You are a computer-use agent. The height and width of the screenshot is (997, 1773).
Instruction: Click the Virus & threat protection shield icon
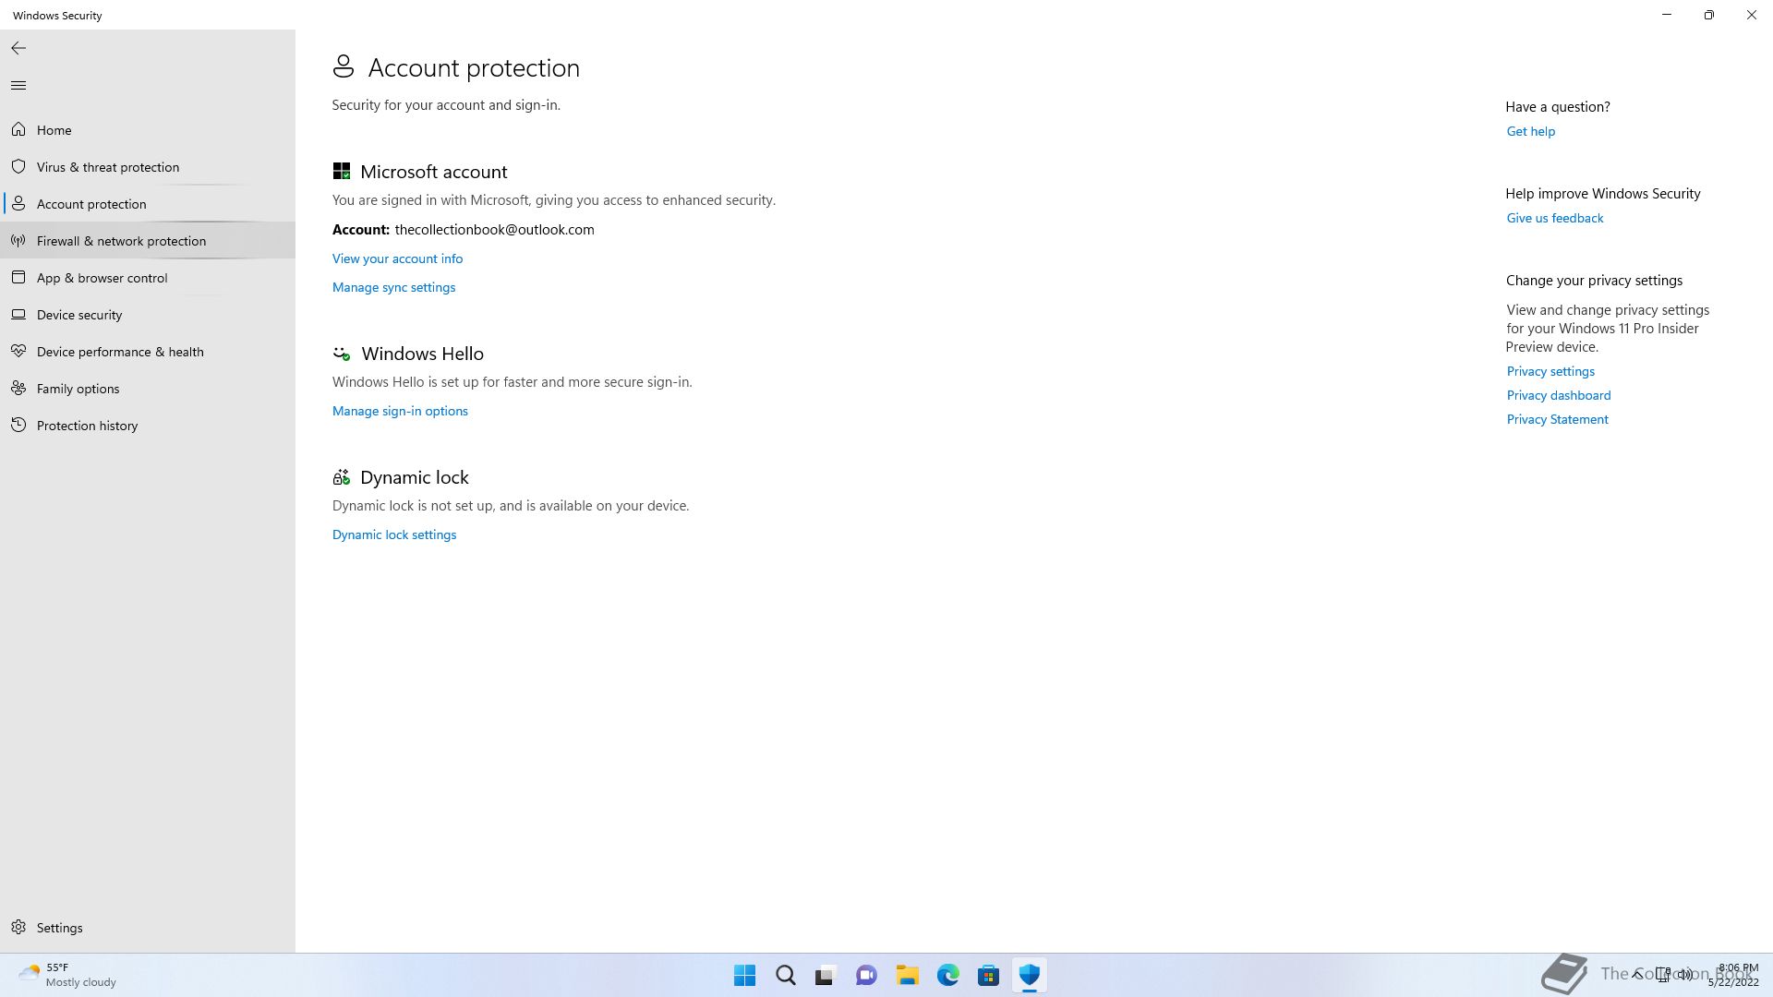click(18, 167)
